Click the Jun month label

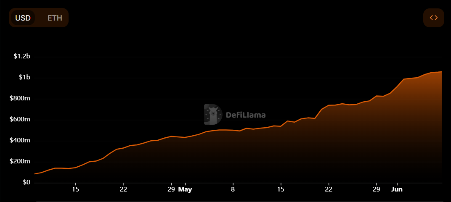(397, 190)
